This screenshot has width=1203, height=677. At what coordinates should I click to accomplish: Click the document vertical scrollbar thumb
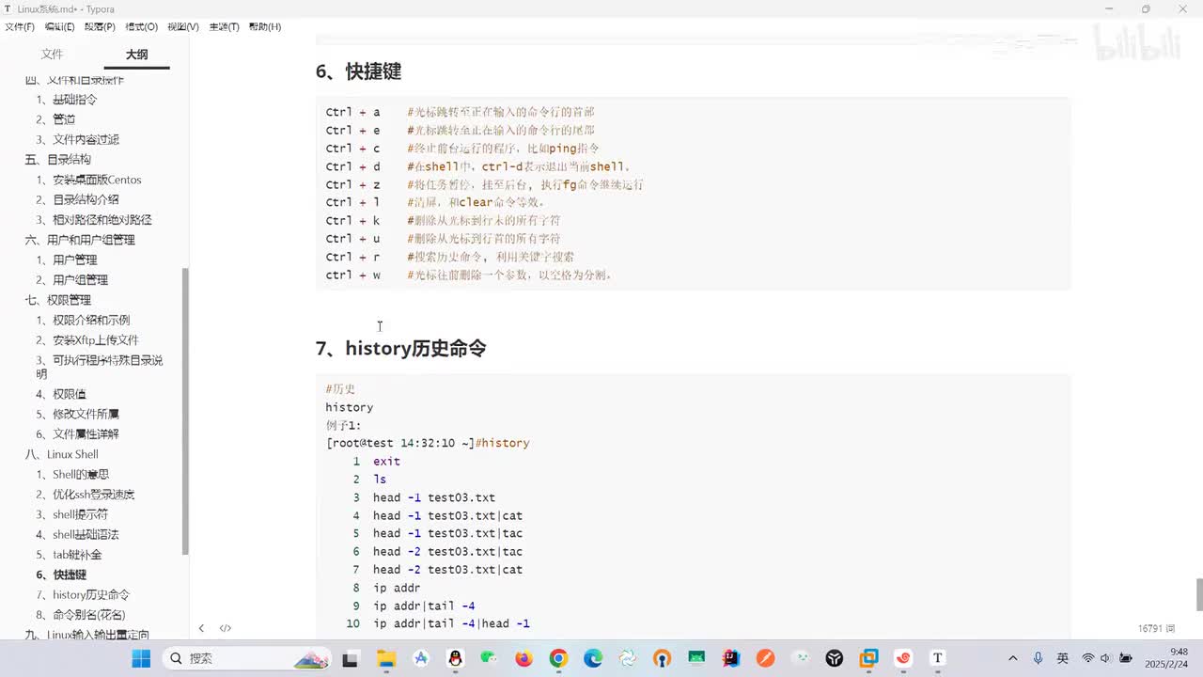tap(1198, 594)
